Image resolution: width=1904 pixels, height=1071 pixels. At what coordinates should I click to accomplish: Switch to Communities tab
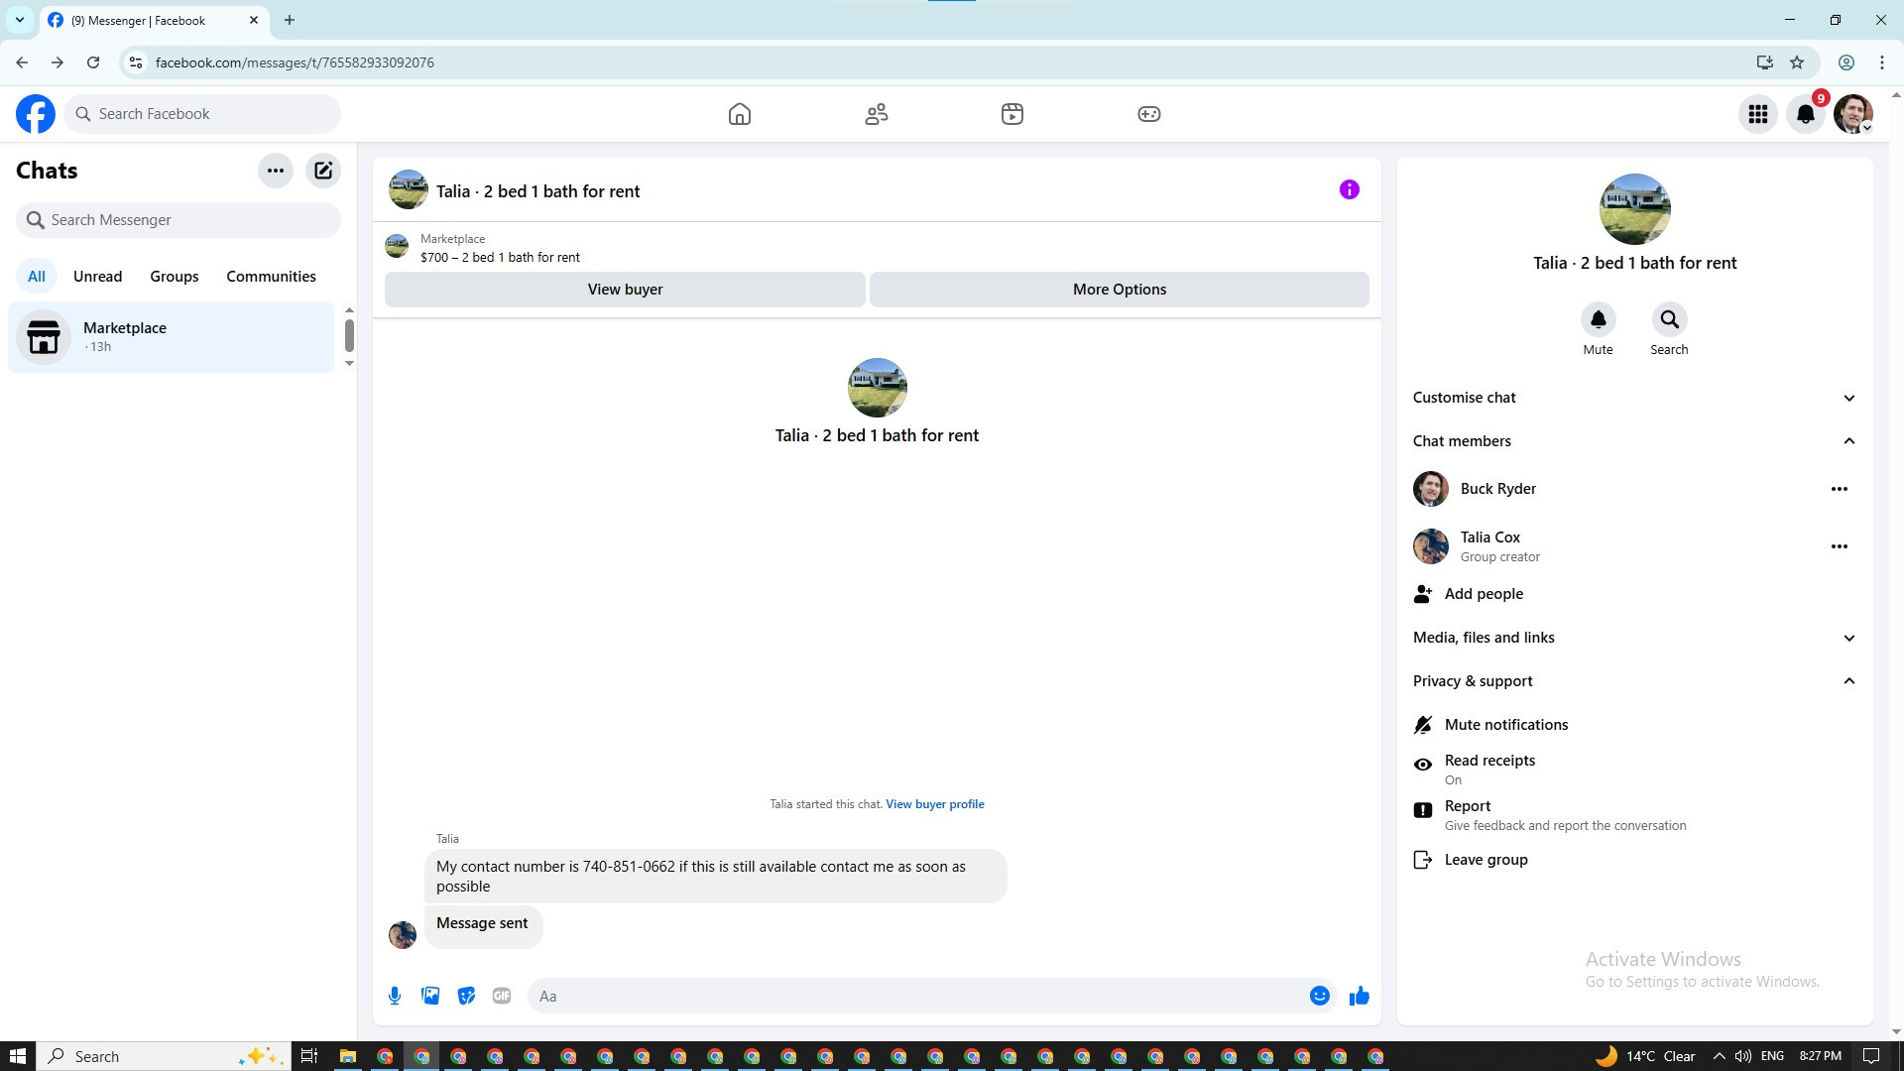271,277
